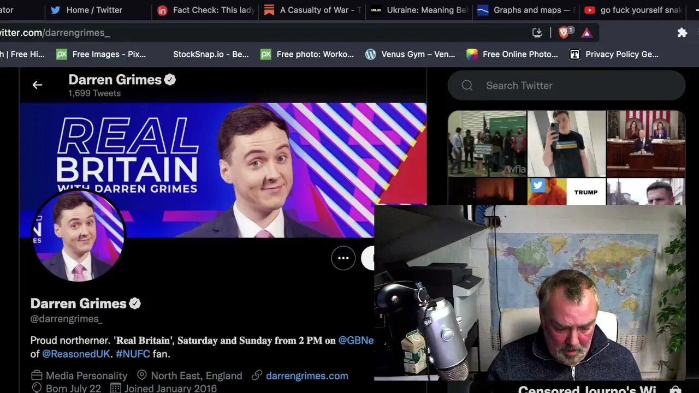Open the Free photo: Worko bookmark

(x=307, y=54)
